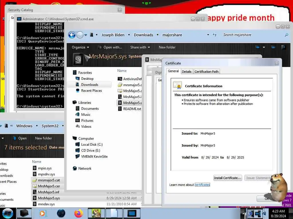Select the README.txt file
The width and height of the screenshot is (293, 219).
pos(130,109)
